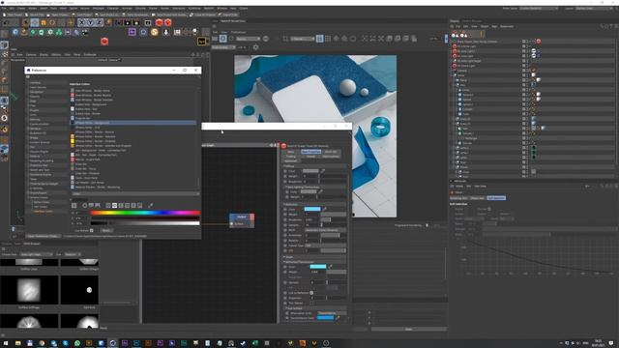Open the RenderView File menu
619x348 pixels.
(216, 32)
